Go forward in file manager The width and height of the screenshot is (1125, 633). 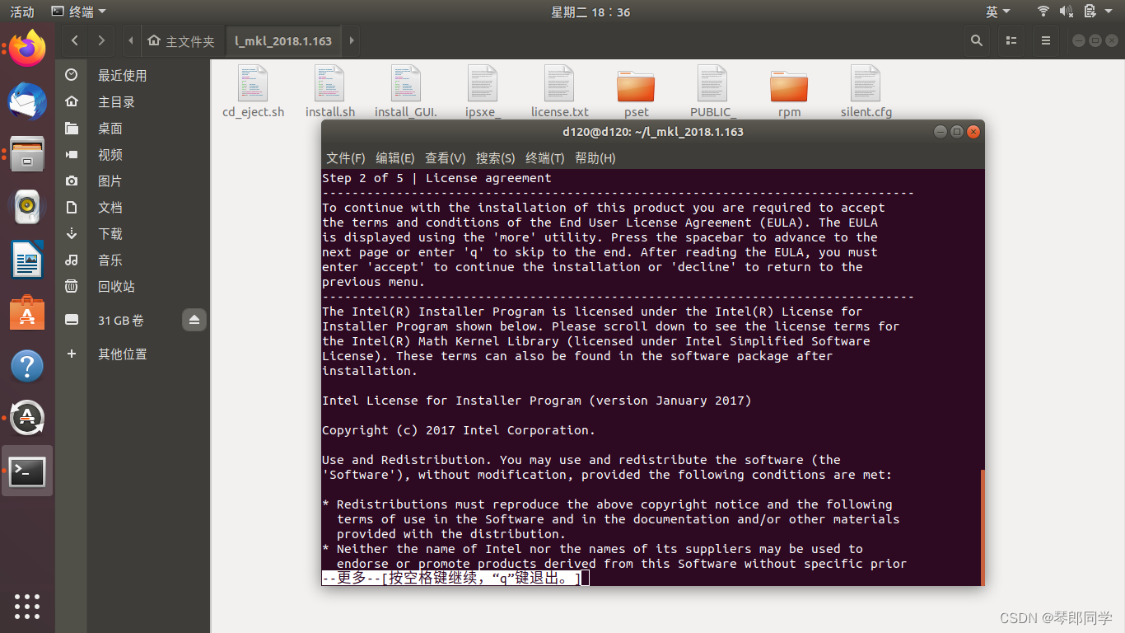tap(100, 40)
